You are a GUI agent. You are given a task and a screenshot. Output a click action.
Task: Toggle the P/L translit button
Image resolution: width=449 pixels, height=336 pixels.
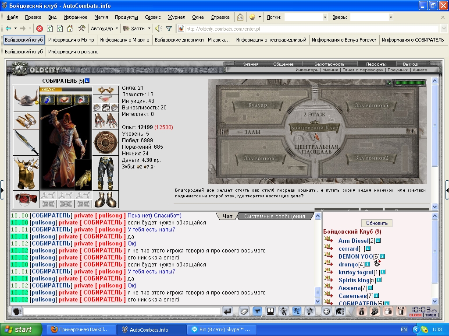click(297, 311)
